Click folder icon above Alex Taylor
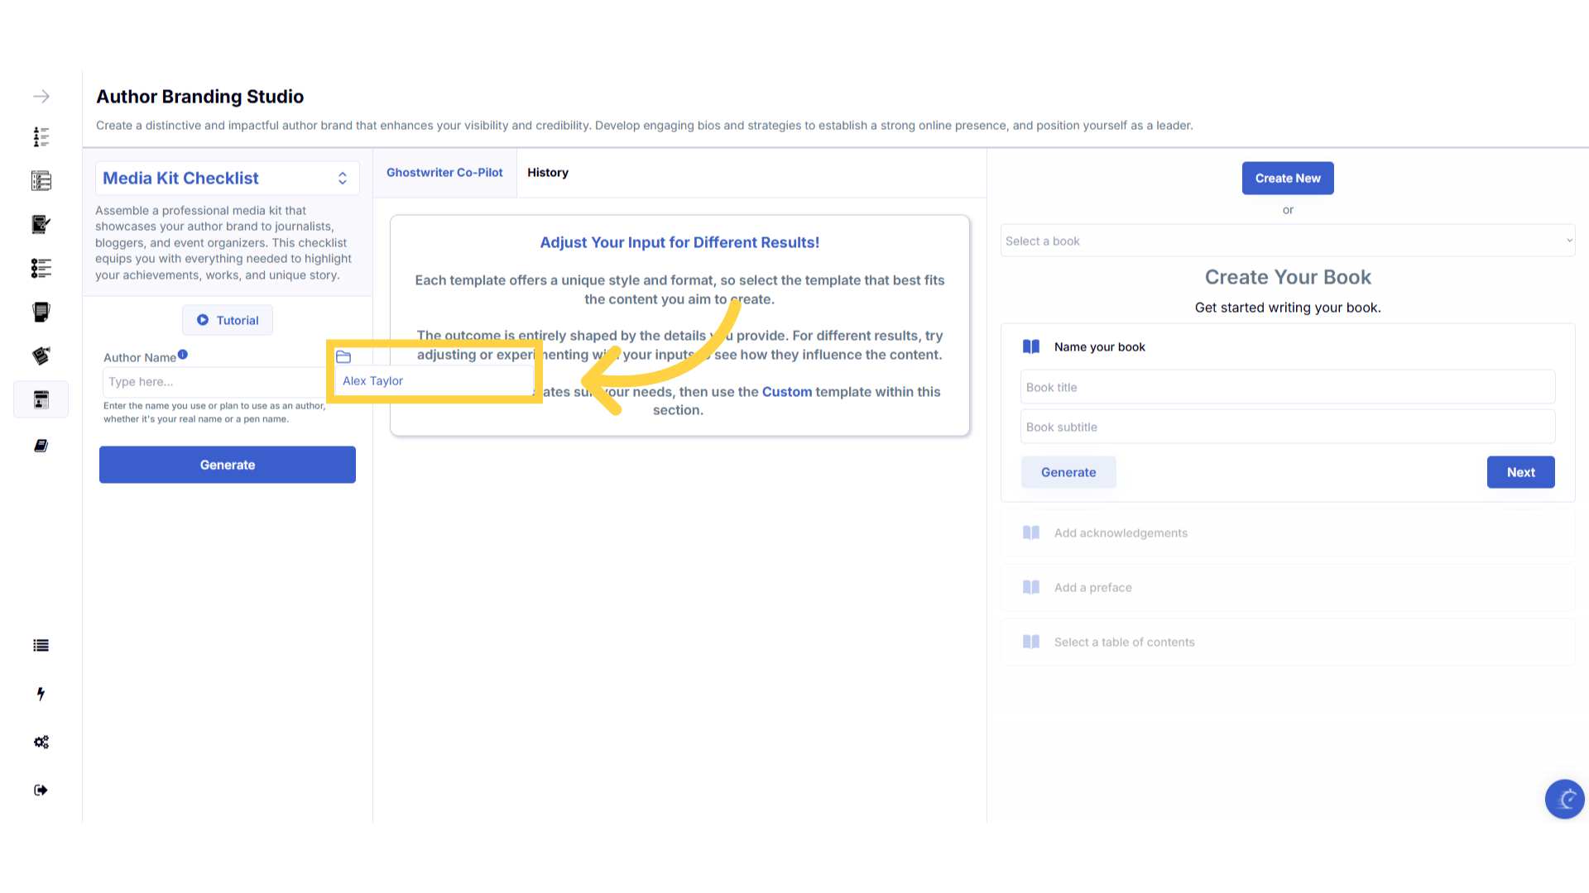This screenshot has height=893, width=1589. click(343, 356)
